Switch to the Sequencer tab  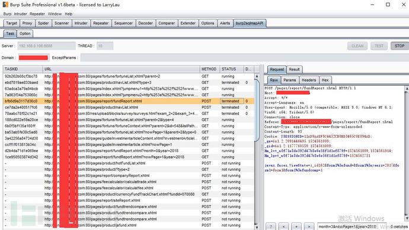pos(123,23)
